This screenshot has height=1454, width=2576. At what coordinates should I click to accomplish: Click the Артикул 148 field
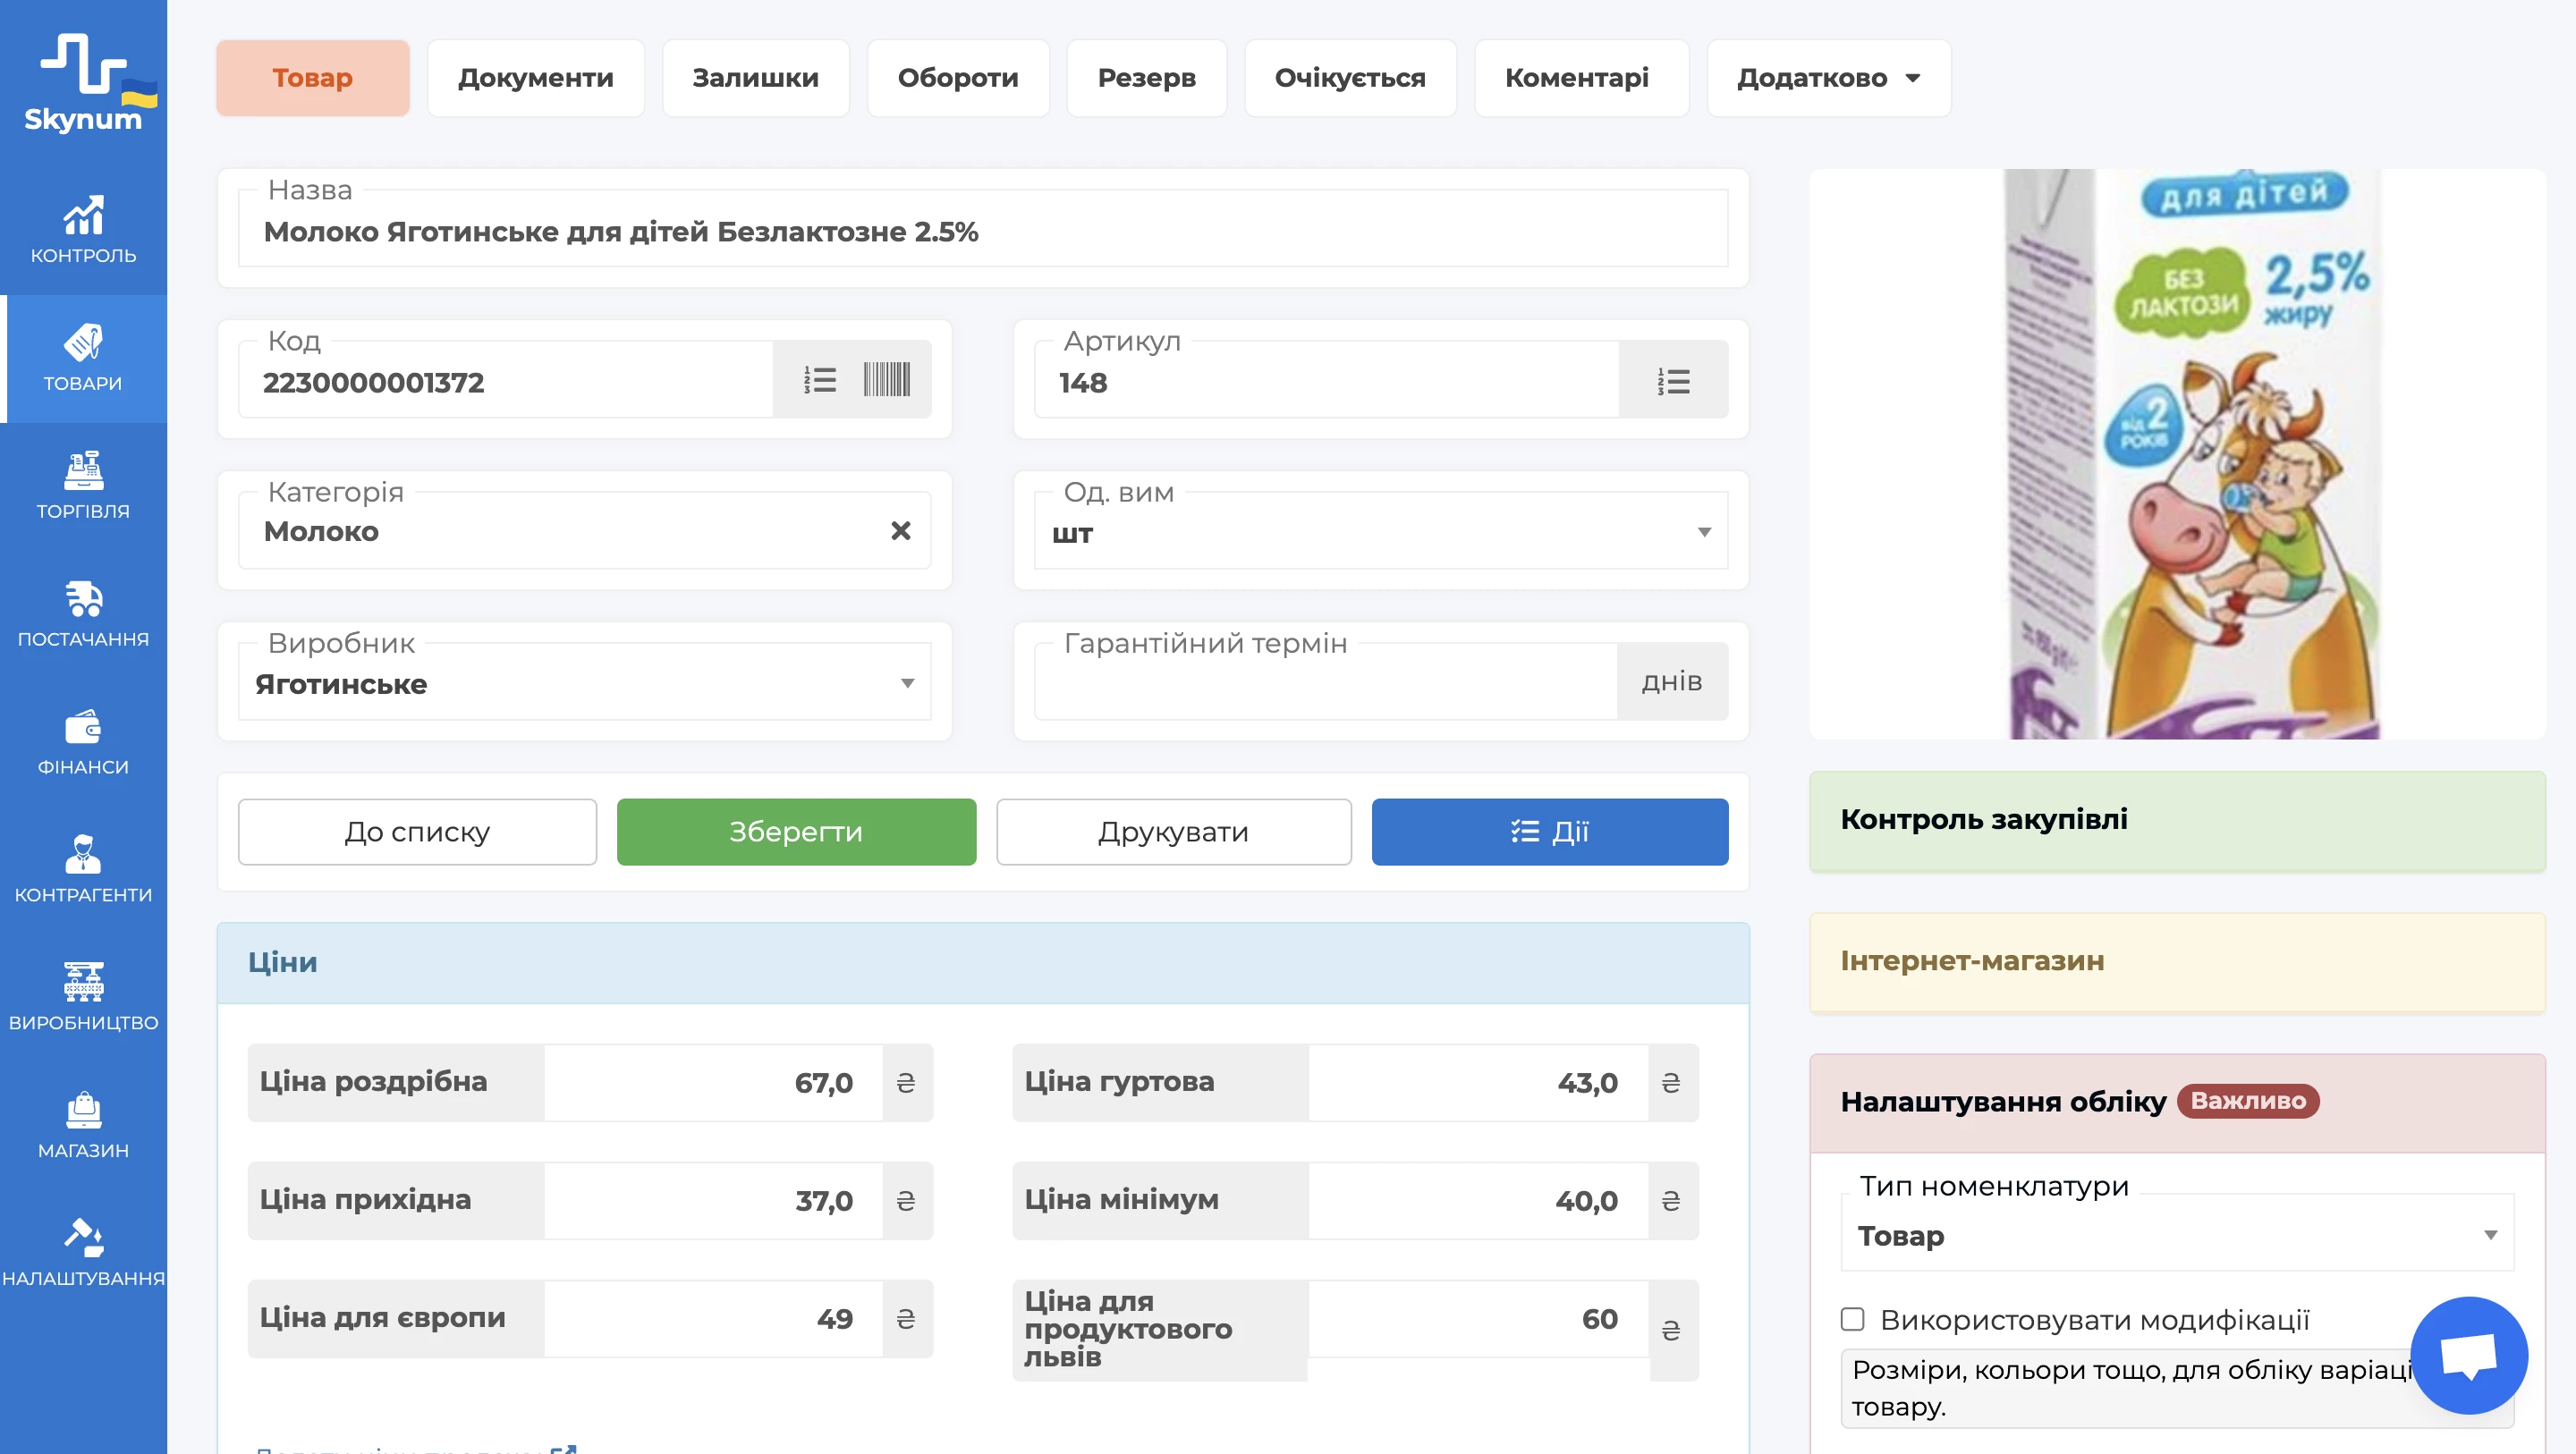(1327, 381)
